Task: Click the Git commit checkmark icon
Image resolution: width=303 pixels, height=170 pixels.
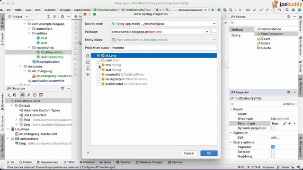Action: [261, 10]
